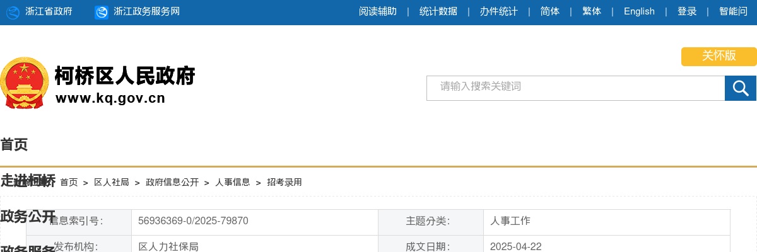Select date value 2025-04-22
This screenshot has width=757, height=252.
click(516, 246)
